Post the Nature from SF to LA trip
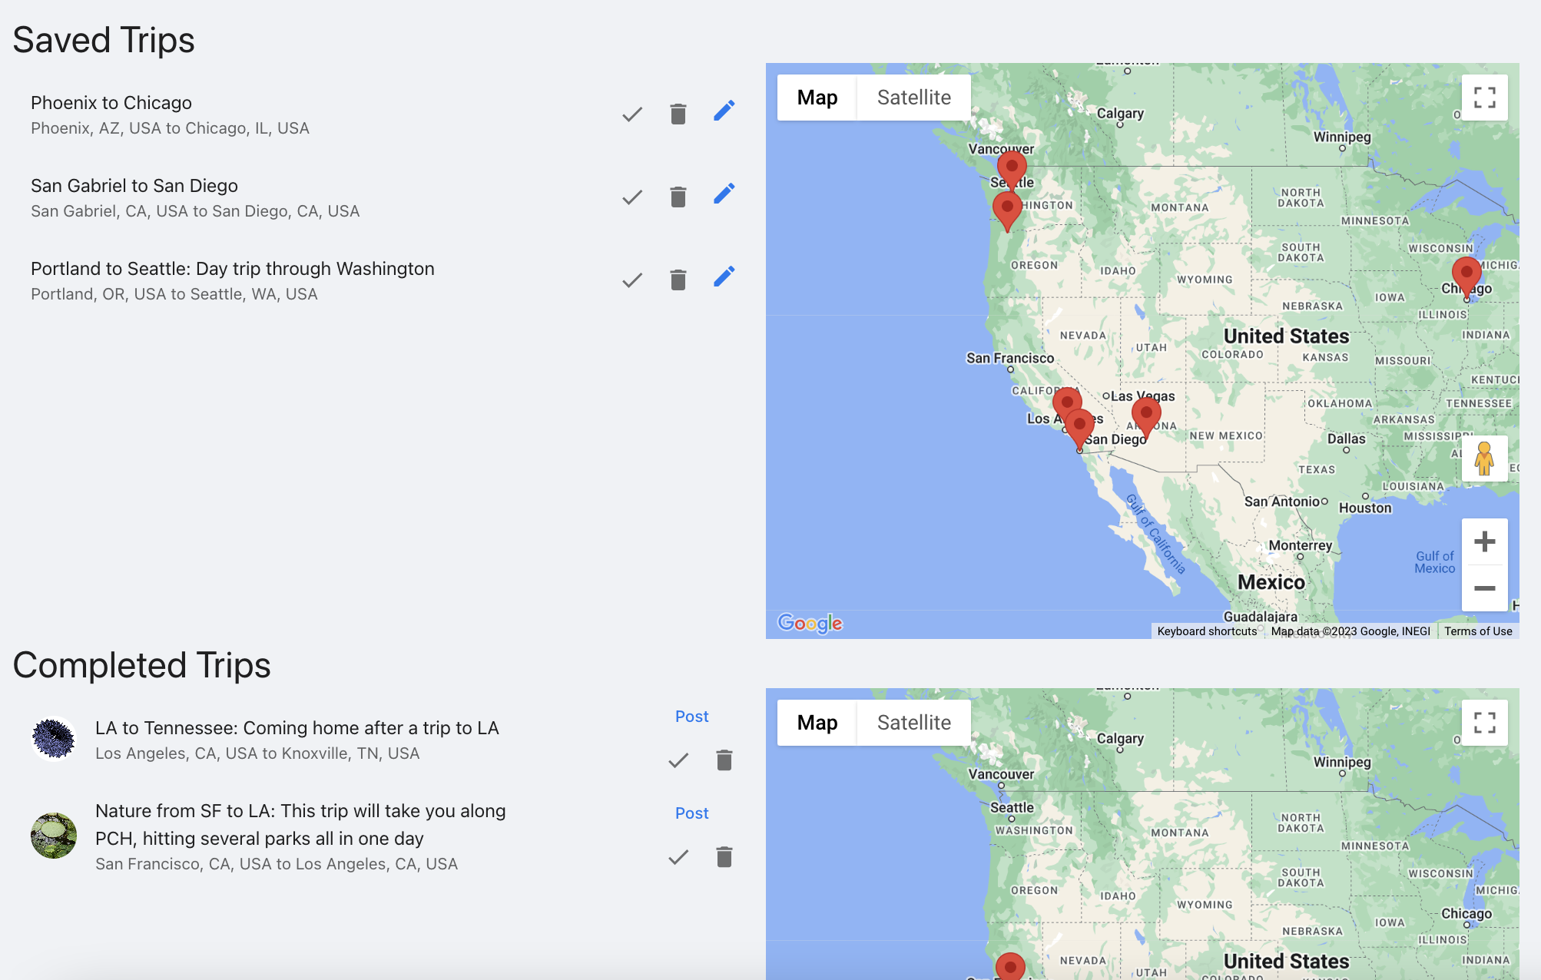The height and width of the screenshot is (980, 1541). pyautogui.click(x=691, y=813)
